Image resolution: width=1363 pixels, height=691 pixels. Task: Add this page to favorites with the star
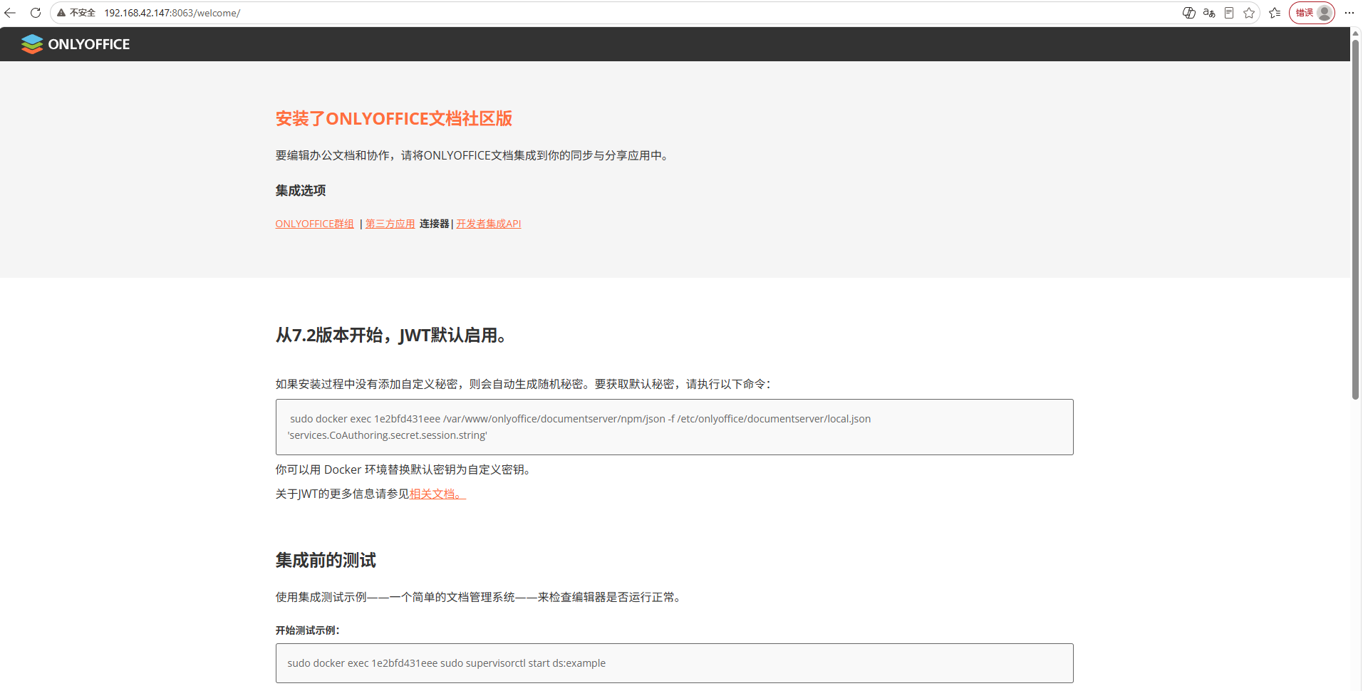coord(1249,13)
